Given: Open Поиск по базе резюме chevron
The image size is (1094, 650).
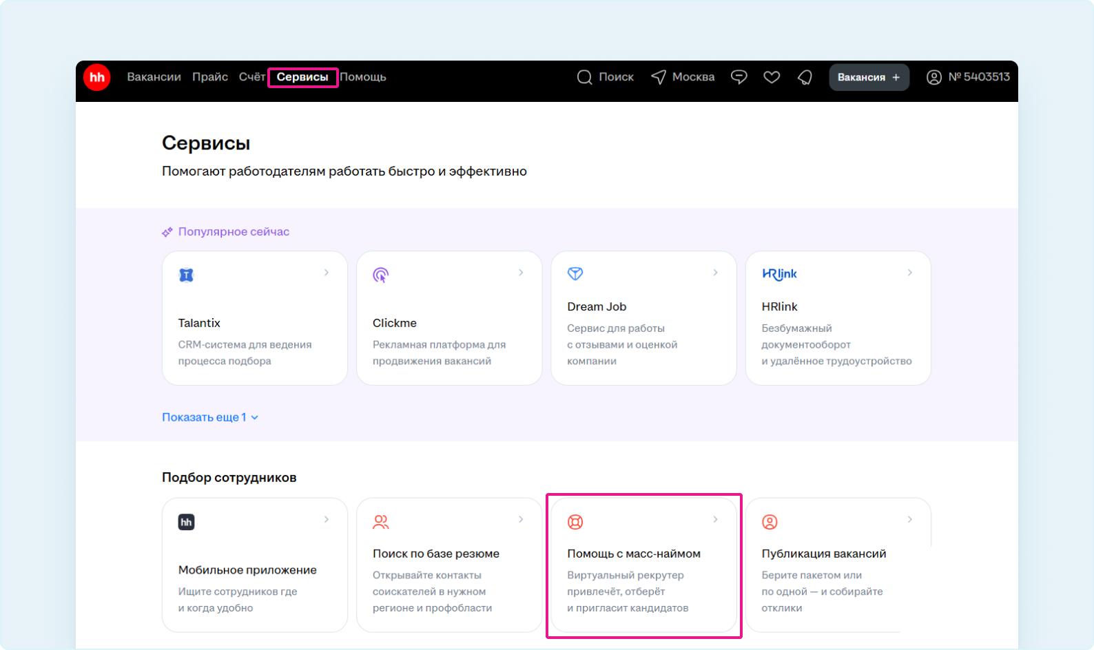Looking at the screenshot, I should pyautogui.click(x=521, y=519).
